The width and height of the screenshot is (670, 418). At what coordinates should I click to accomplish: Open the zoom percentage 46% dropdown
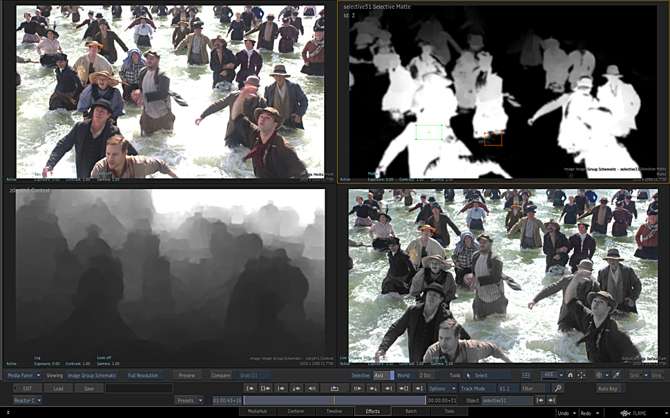click(552, 375)
